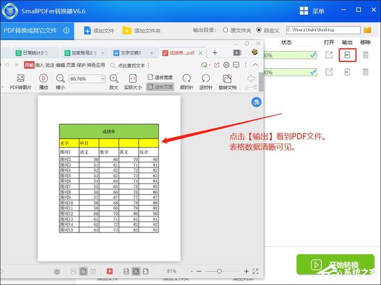Open the 保护 ribbon tab
Viewport: 381px width, 285px height.
pos(81,65)
